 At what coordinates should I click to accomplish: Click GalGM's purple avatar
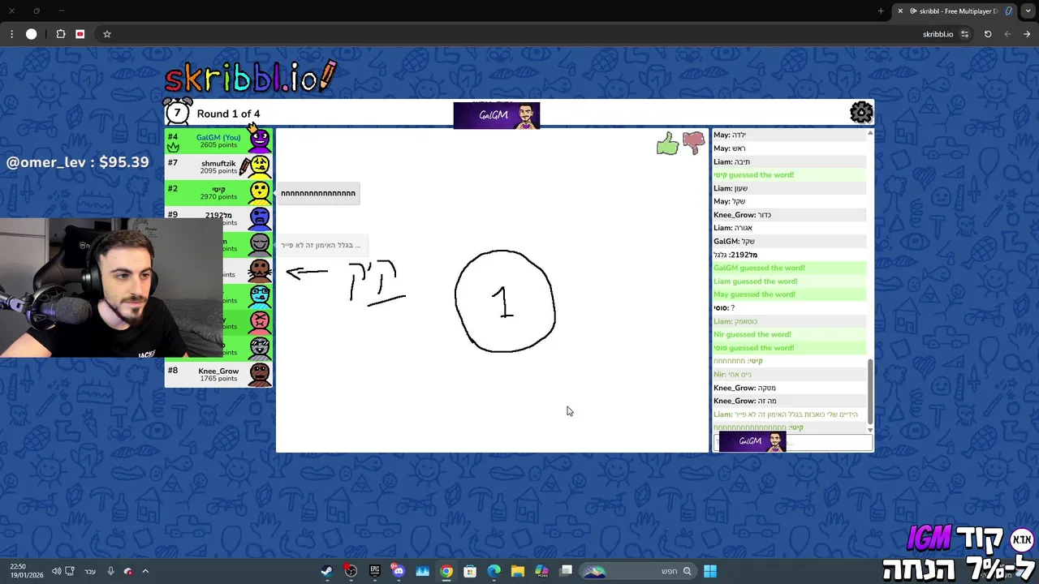(260, 140)
